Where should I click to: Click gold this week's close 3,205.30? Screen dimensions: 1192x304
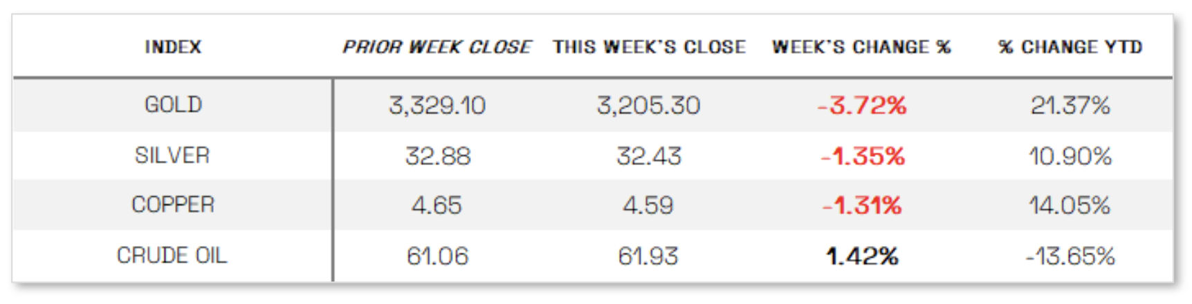point(649,105)
